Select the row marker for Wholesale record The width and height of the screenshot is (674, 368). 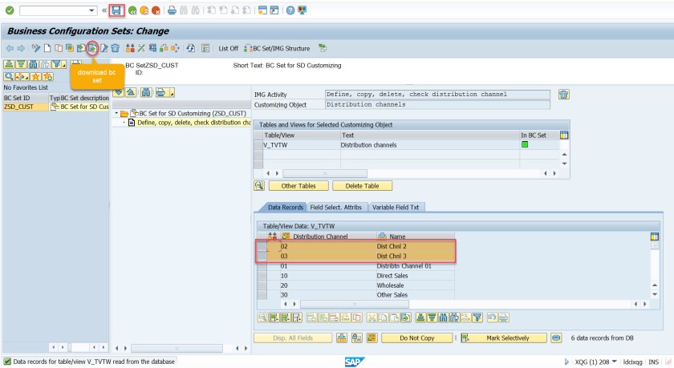tap(262, 285)
